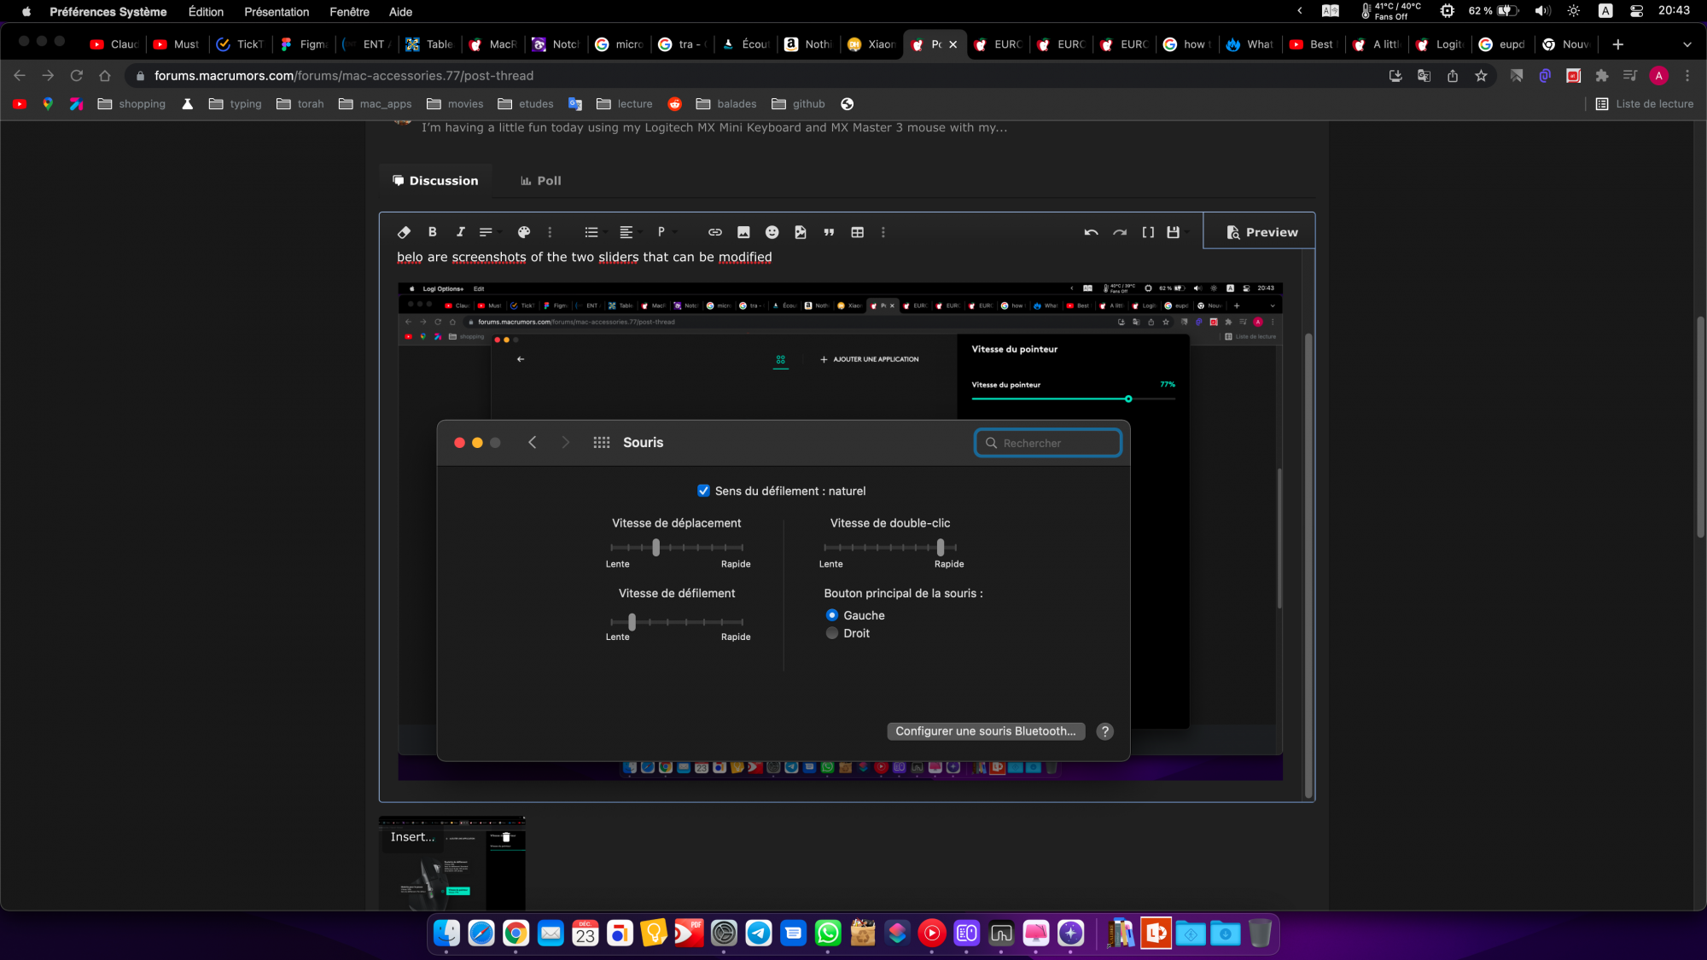
Task: Click Configurer une souris Bluetooth button
Action: pyautogui.click(x=985, y=731)
